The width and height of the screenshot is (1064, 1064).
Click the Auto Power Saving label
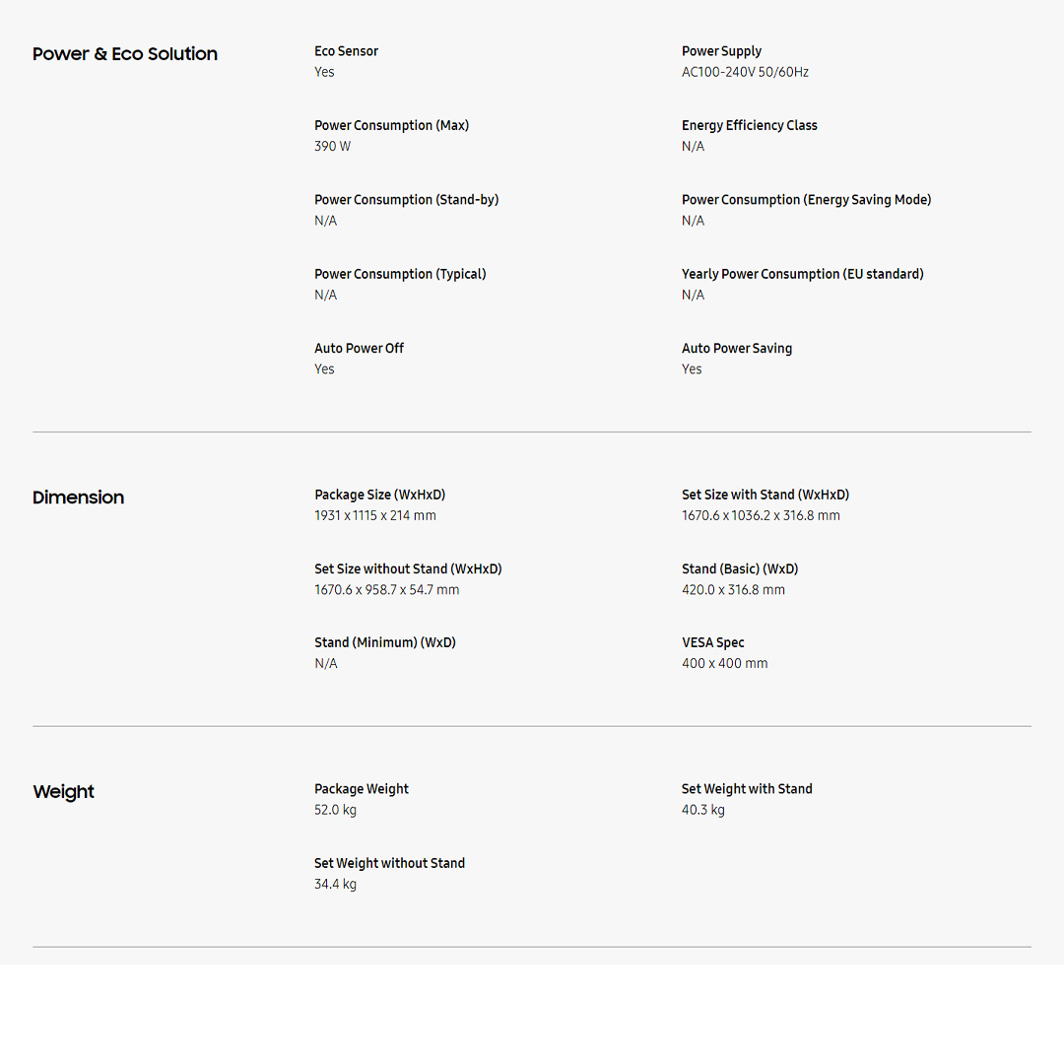click(736, 348)
